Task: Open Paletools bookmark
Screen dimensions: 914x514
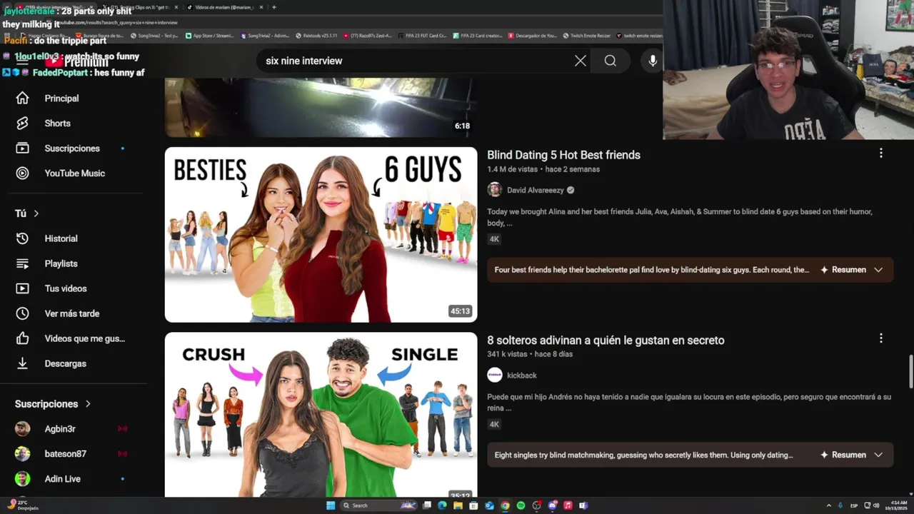Action: click(x=316, y=36)
